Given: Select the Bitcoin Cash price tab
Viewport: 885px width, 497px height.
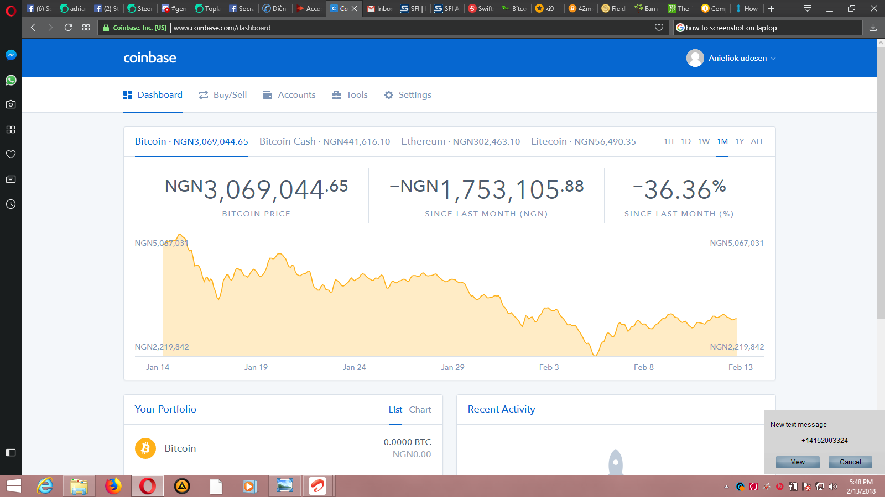Looking at the screenshot, I should (x=325, y=141).
